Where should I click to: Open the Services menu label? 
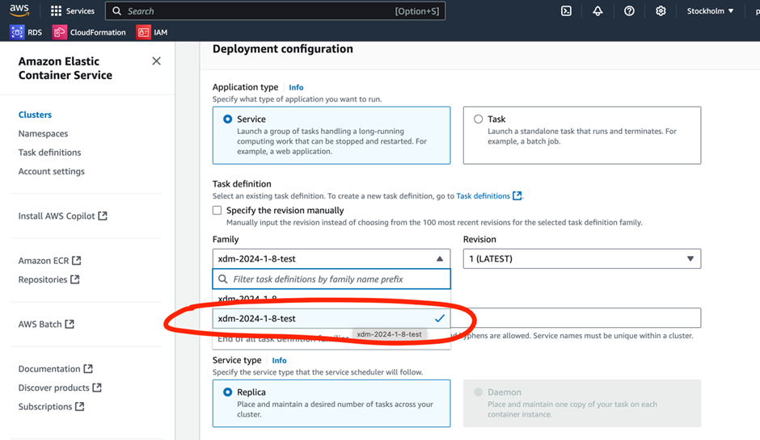pos(80,10)
